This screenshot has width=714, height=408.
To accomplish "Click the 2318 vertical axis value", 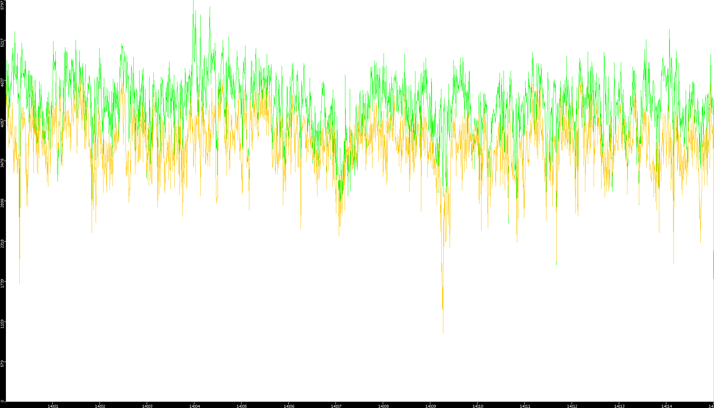I will 2,243.
